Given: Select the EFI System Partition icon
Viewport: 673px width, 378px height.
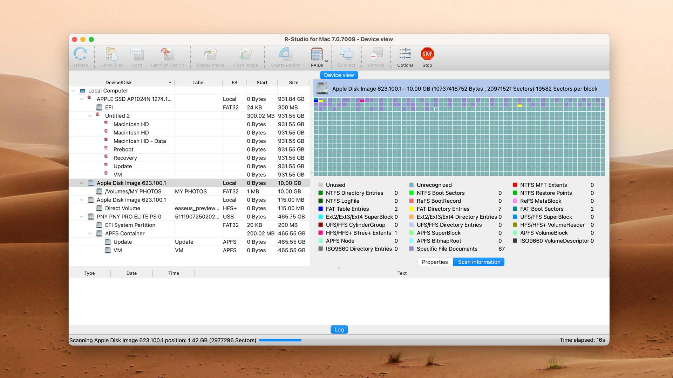Looking at the screenshot, I should 100,225.
